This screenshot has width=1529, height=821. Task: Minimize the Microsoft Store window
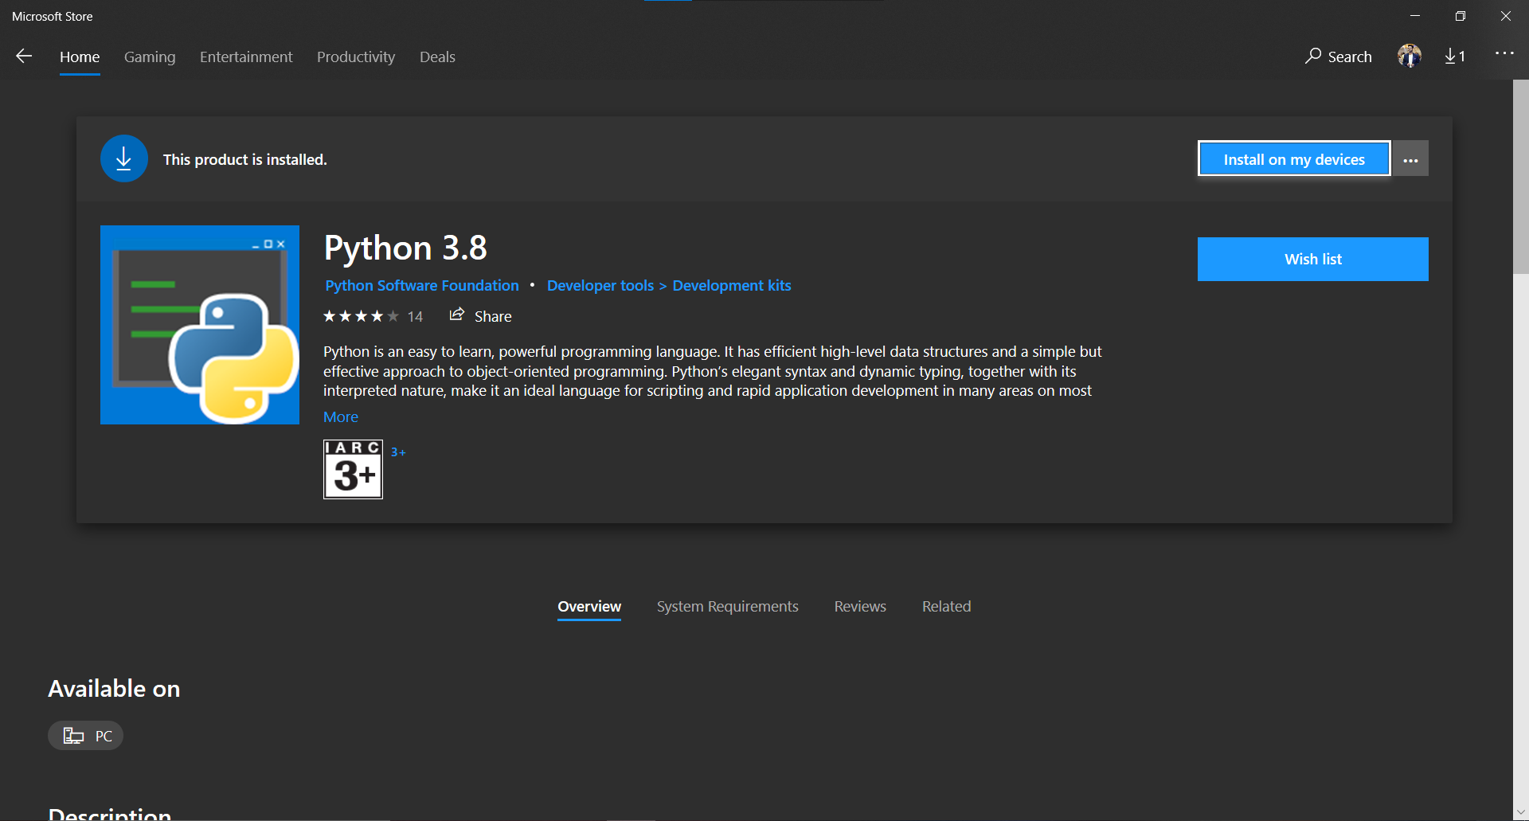coord(1415,16)
